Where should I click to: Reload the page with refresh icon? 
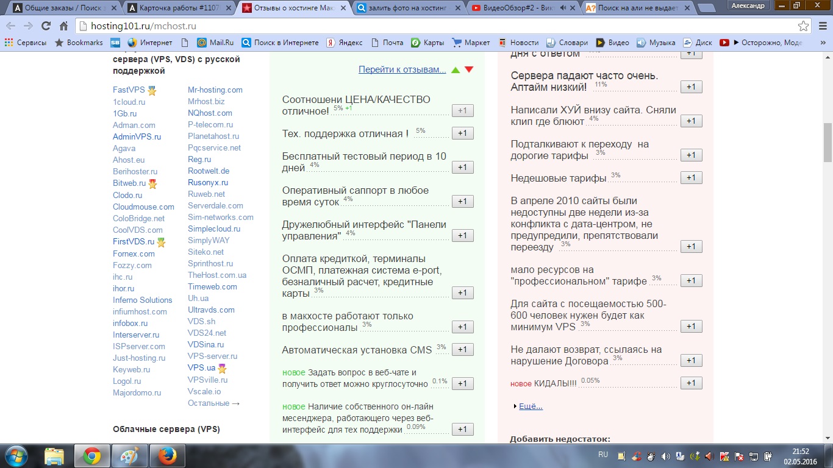point(46,26)
